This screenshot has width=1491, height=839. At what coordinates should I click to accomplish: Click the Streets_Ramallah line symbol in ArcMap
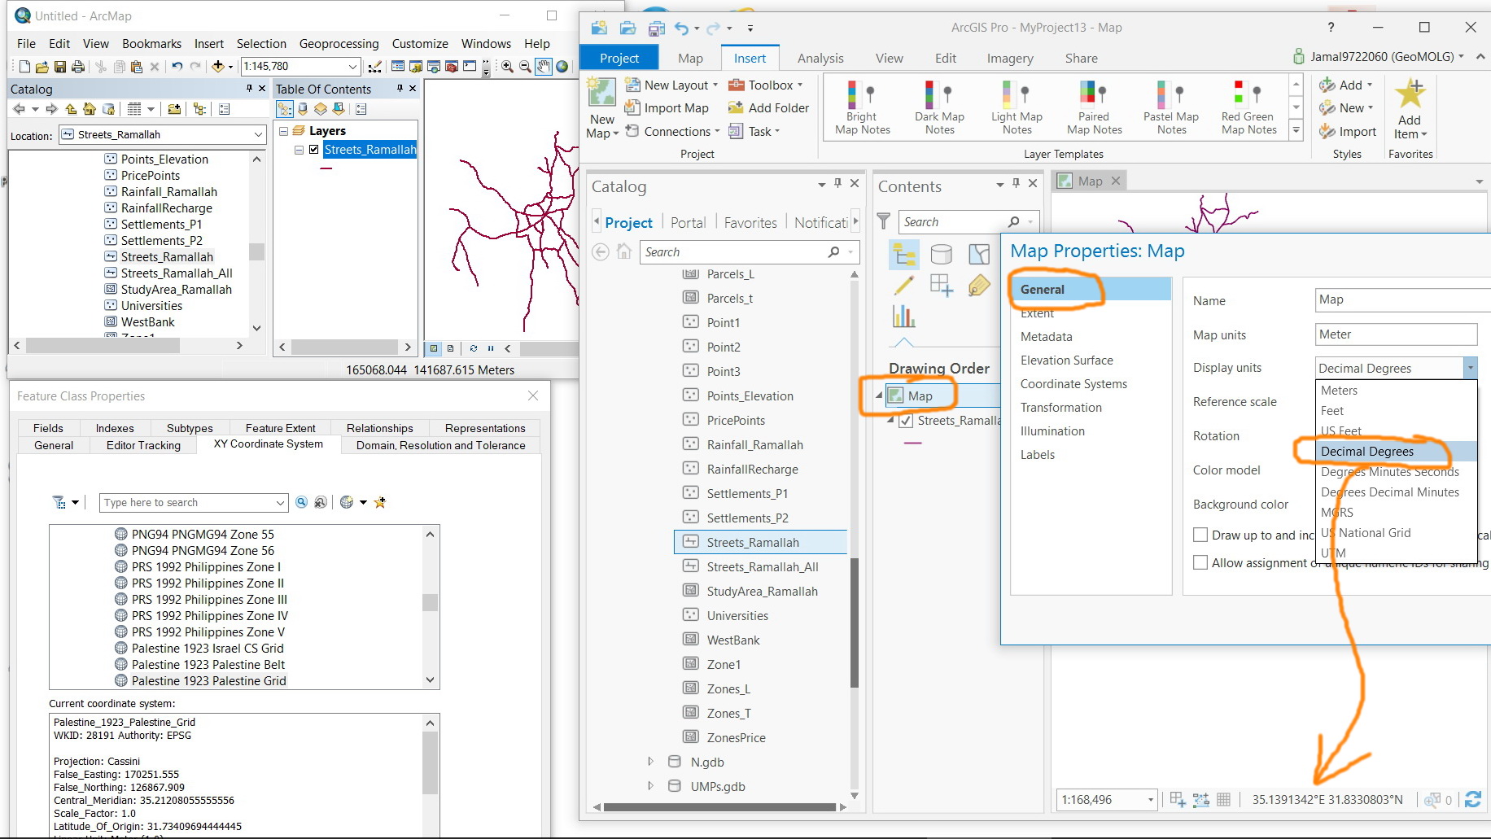(326, 168)
